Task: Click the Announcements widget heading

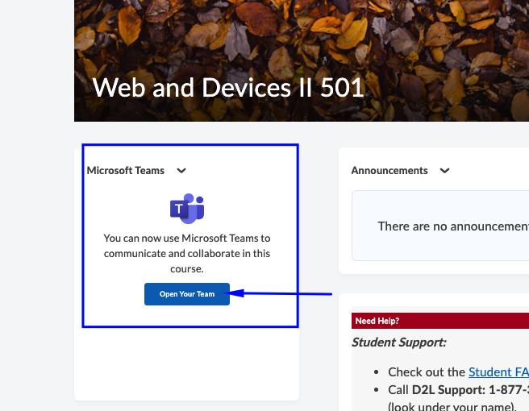Action: tap(389, 171)
